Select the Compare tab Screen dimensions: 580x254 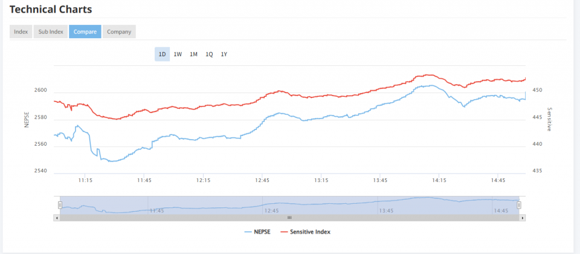point(85,31)
